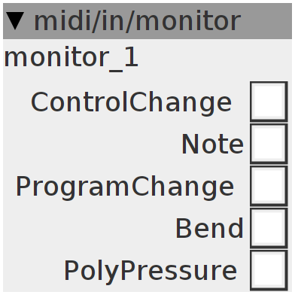Click the midi/in/monitor header title
295x295 pixels.
pos(137,21)
